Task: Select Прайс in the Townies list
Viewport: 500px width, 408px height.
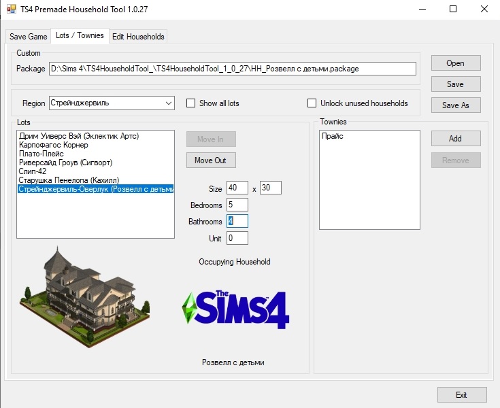Action: coord(333,137)
